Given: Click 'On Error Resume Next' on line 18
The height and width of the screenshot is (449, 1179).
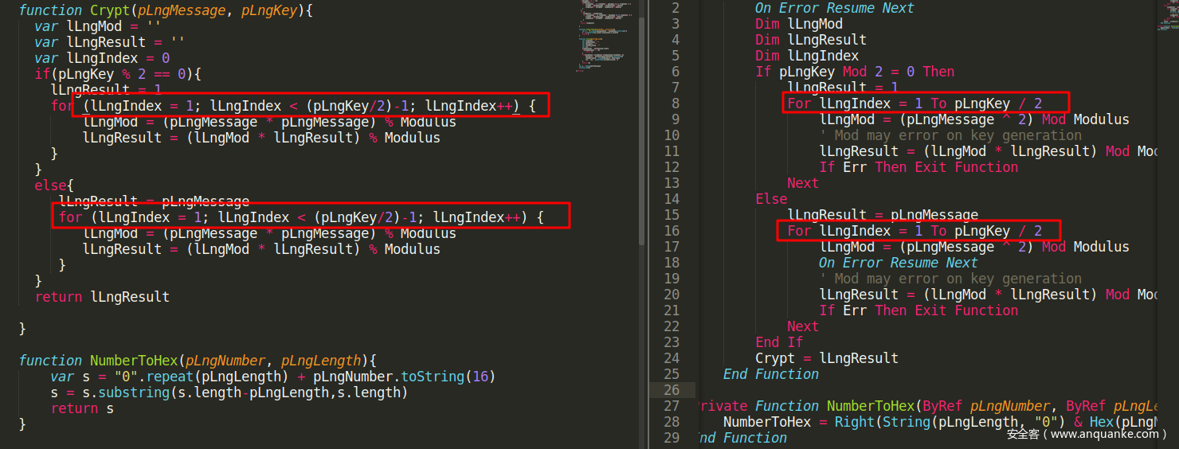Looking at the screenshot, I should click(899, 263).
